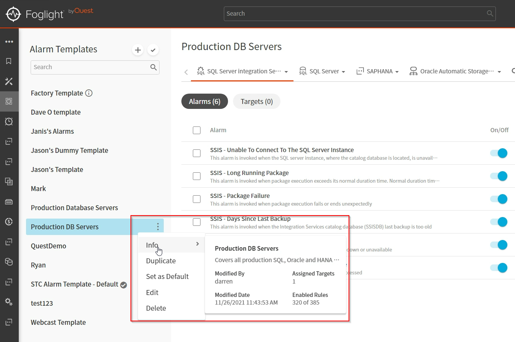The height and width of the screenshot is (342, 515).
Task: Click the magnifier in the top search bar
Action: (490, 13)
